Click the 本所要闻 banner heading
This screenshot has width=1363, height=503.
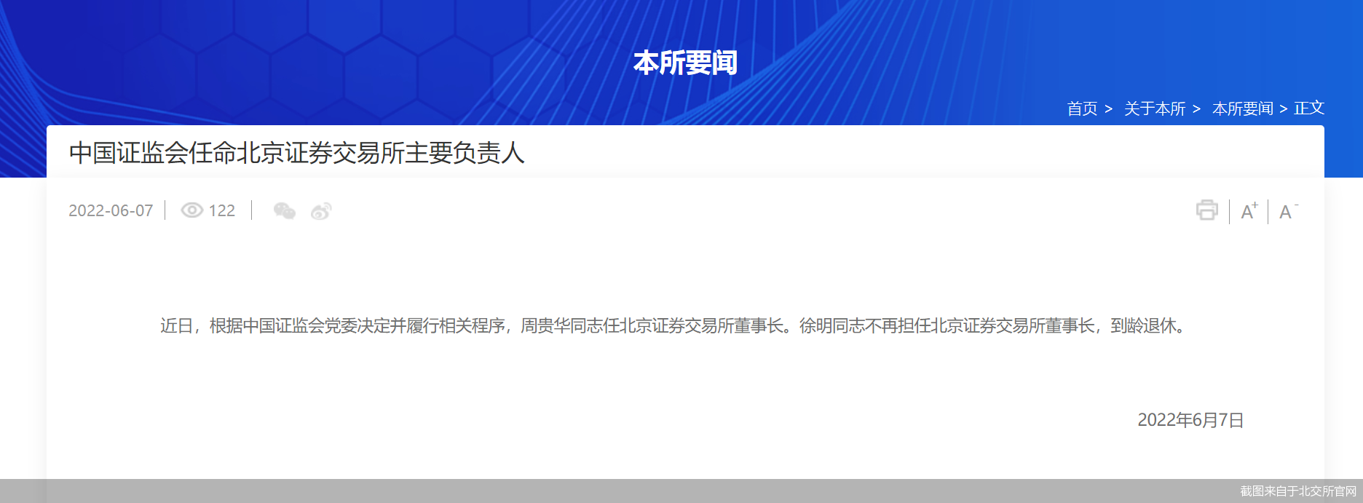tap(685, 63)
